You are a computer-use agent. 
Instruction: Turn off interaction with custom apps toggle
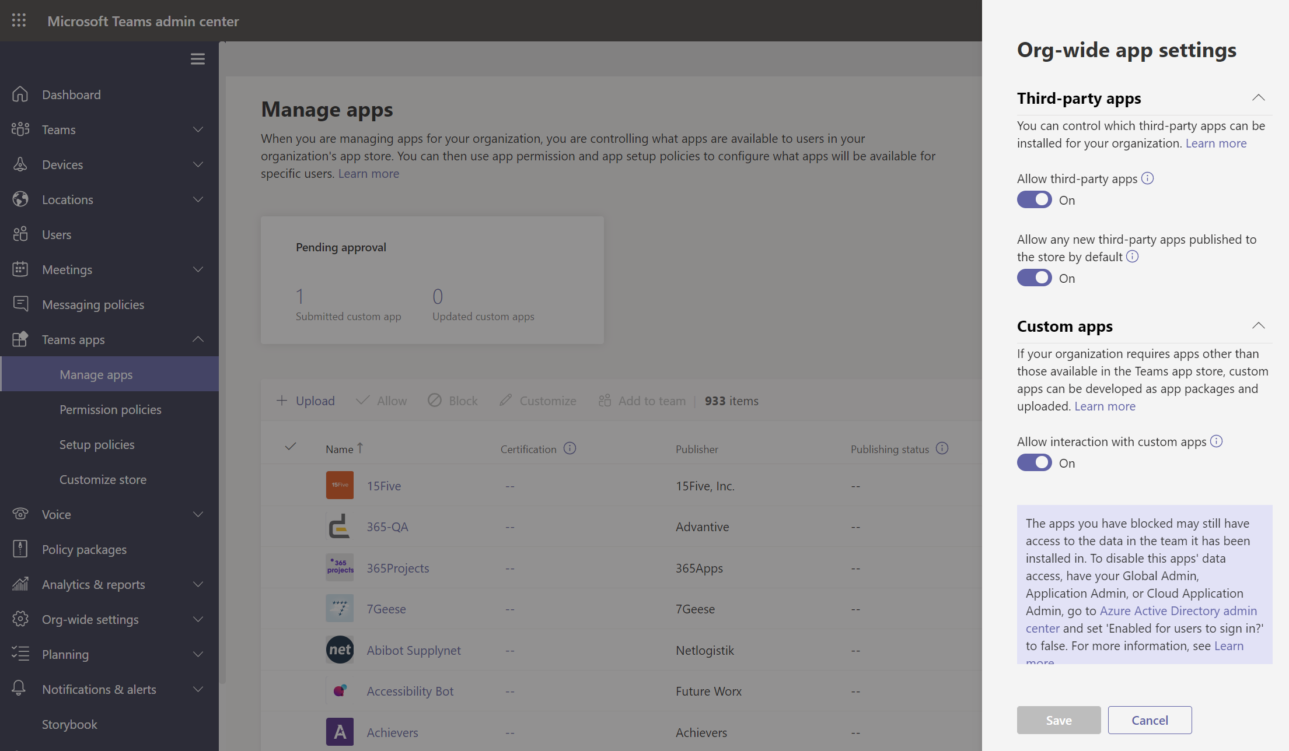click(1034, 463)
